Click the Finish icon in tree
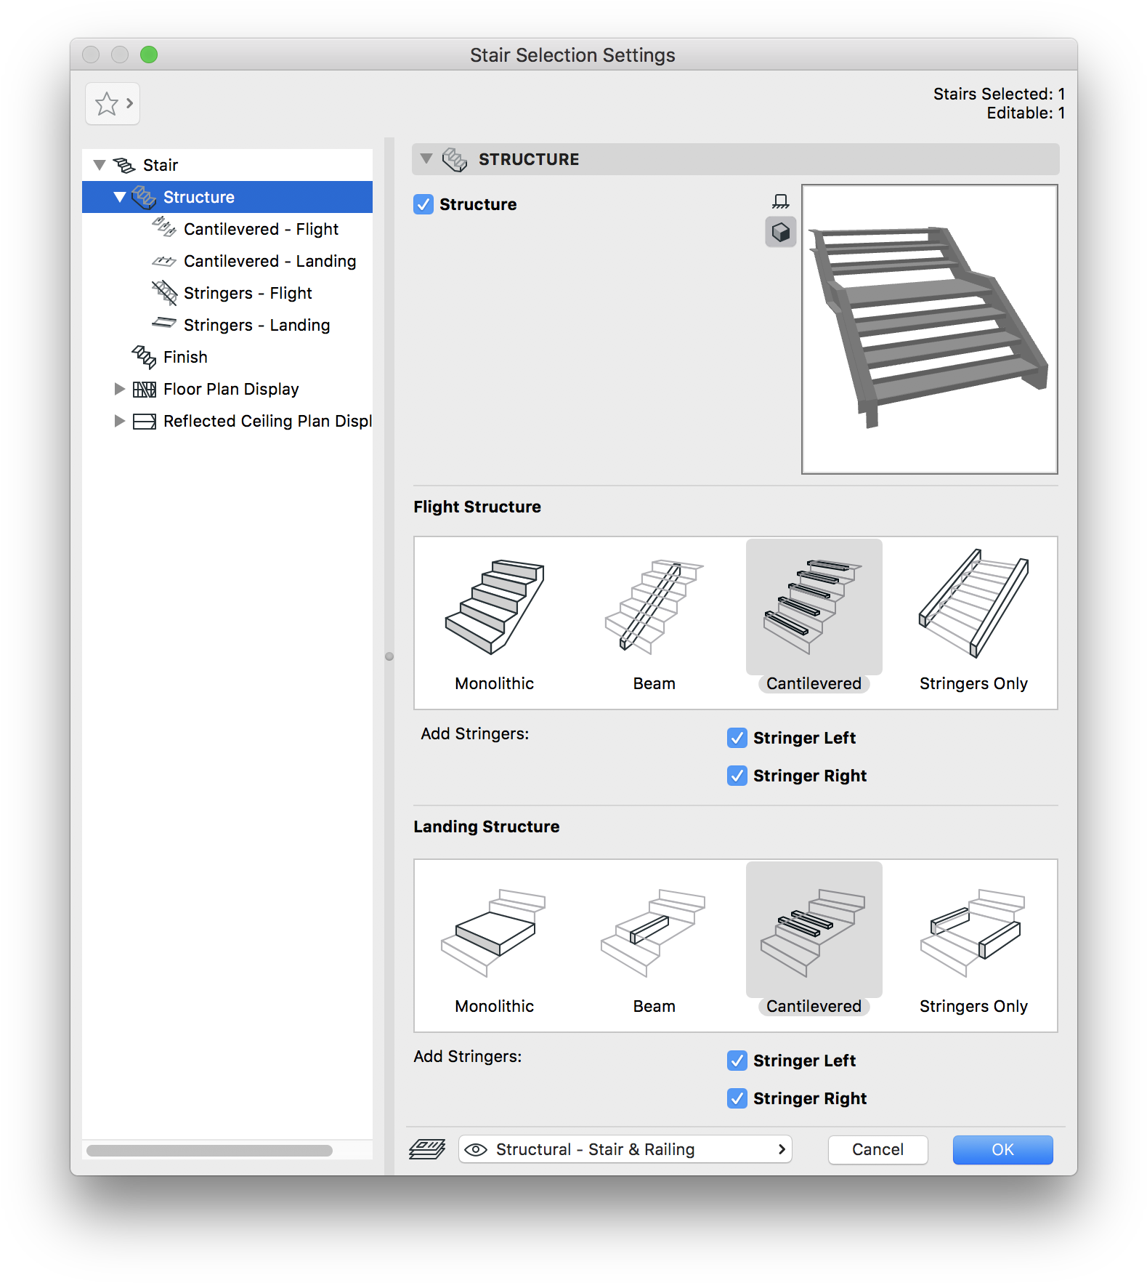 (144, 357)
